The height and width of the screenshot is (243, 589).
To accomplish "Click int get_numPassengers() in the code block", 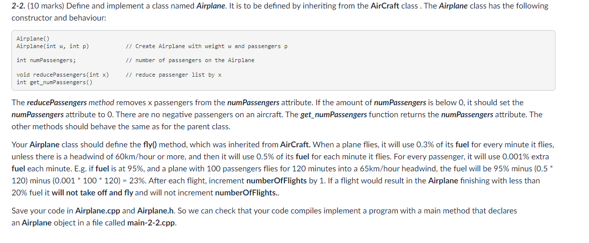I will point(54,82).
